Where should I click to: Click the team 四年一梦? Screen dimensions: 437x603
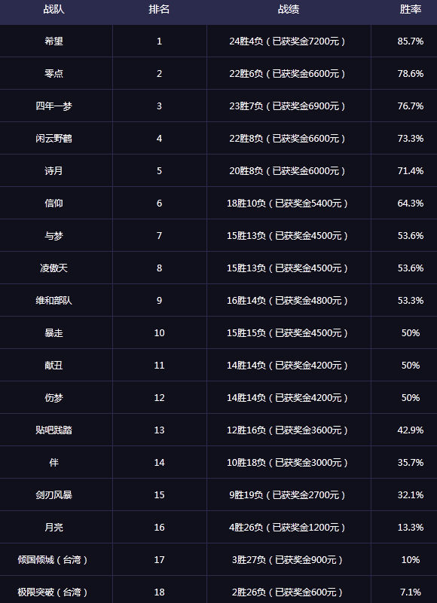coord(53,106)
